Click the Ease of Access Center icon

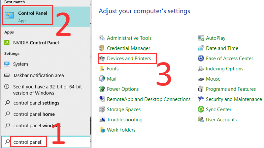tap(201, 59)
